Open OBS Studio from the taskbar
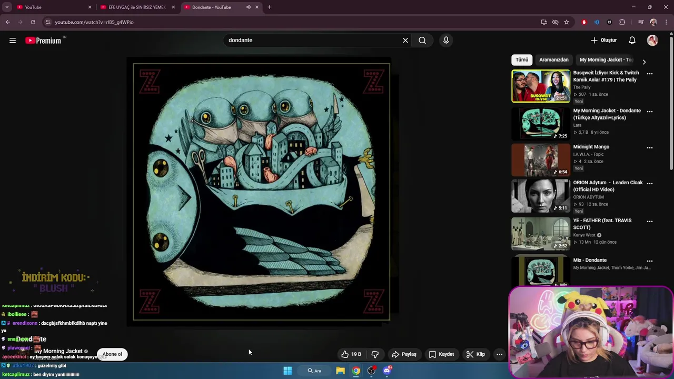This screenshot has width=674, height=379. (x=372, y=371)
